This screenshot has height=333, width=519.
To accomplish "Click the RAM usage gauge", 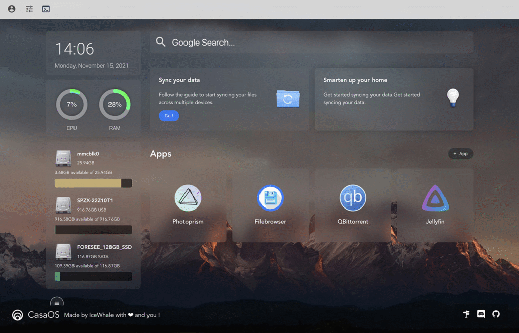I will [115, 105].
